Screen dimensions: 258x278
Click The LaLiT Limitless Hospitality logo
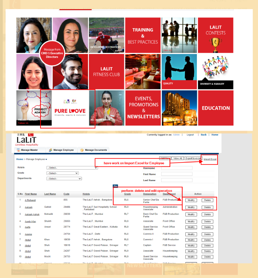(27, 140)
